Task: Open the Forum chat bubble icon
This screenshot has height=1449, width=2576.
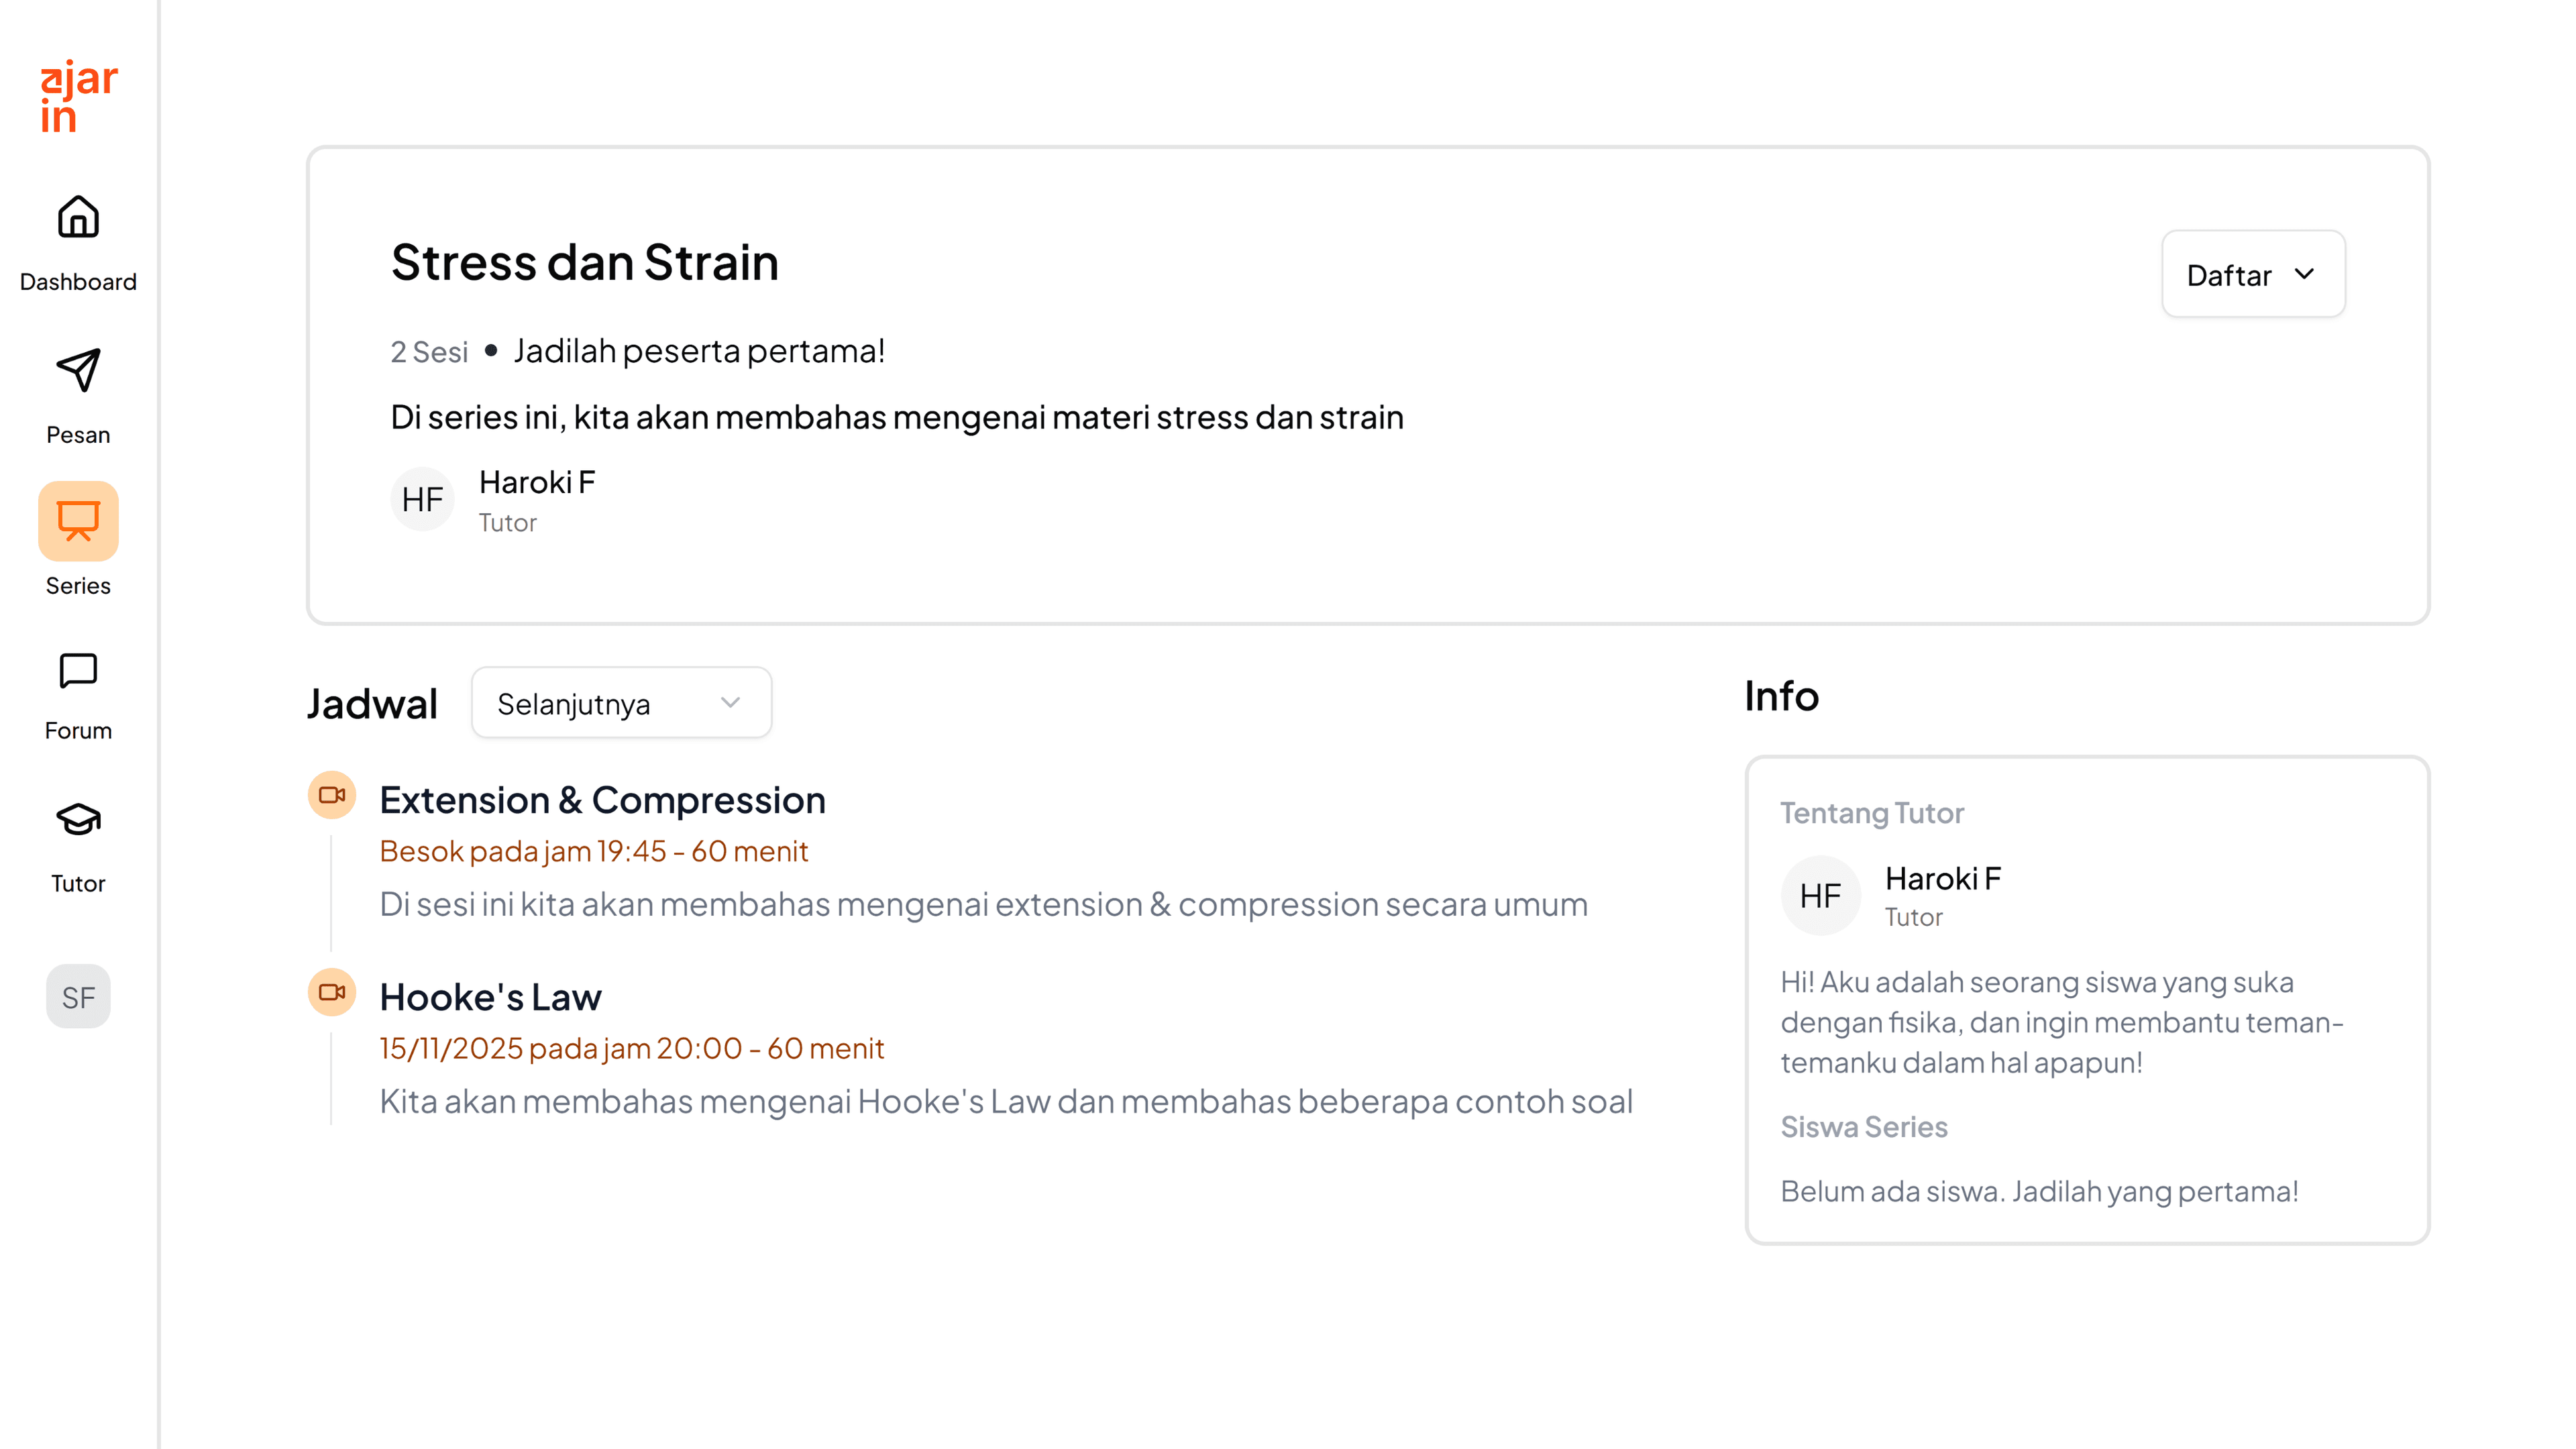Action: click(x=78, y=671)
